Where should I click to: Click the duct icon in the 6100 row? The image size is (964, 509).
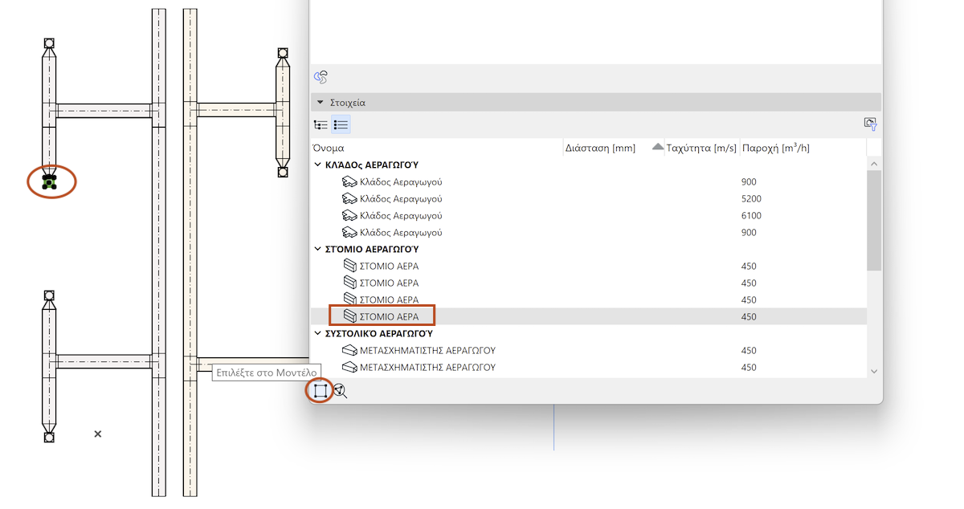(349, 216)
